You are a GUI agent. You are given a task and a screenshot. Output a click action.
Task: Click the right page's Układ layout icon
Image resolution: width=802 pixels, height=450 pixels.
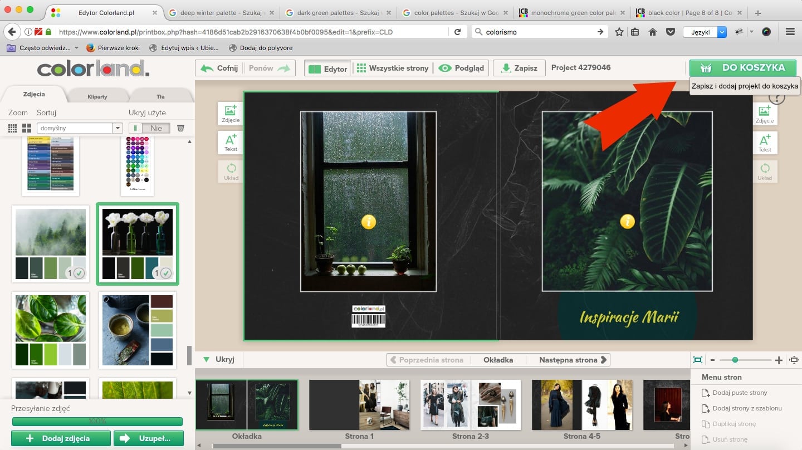click(x=765, y=172)
